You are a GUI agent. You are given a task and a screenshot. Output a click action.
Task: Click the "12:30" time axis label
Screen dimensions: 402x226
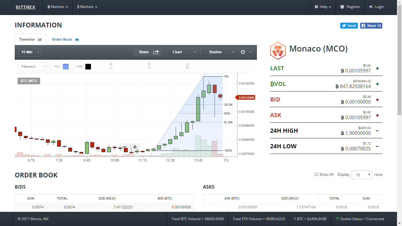[x=170, y=160]
